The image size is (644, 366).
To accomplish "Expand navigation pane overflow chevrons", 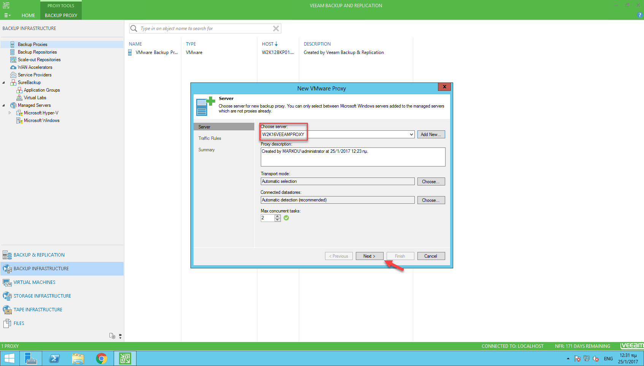I will tap(120, 336).
